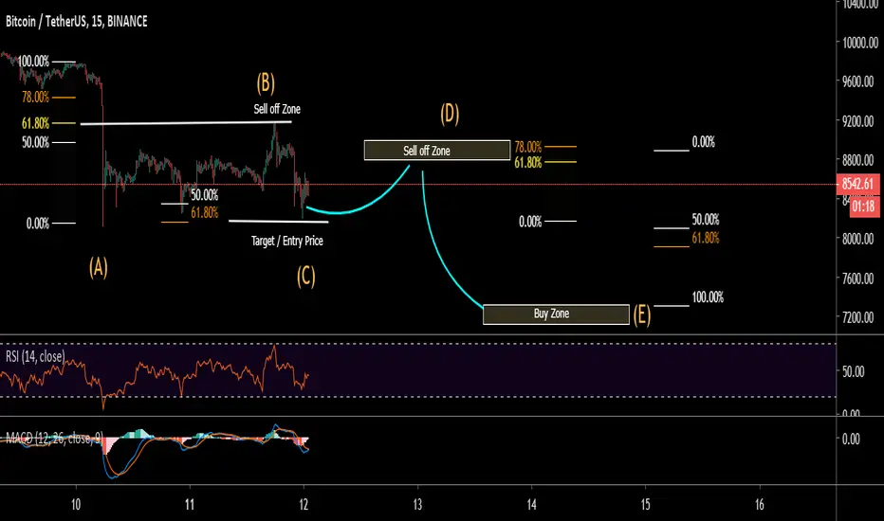Viewport: 884px width, 521px height.
Task: Click the Sell off Zone rectangle below (D)
Action: point(437,151)
